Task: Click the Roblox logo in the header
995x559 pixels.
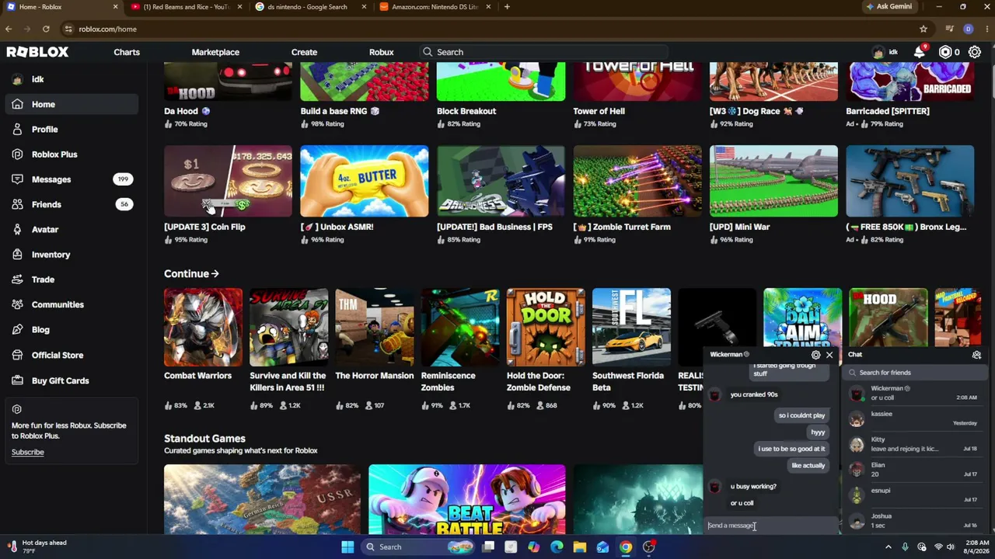Action: pyautogui.click(x=37, y=52)
